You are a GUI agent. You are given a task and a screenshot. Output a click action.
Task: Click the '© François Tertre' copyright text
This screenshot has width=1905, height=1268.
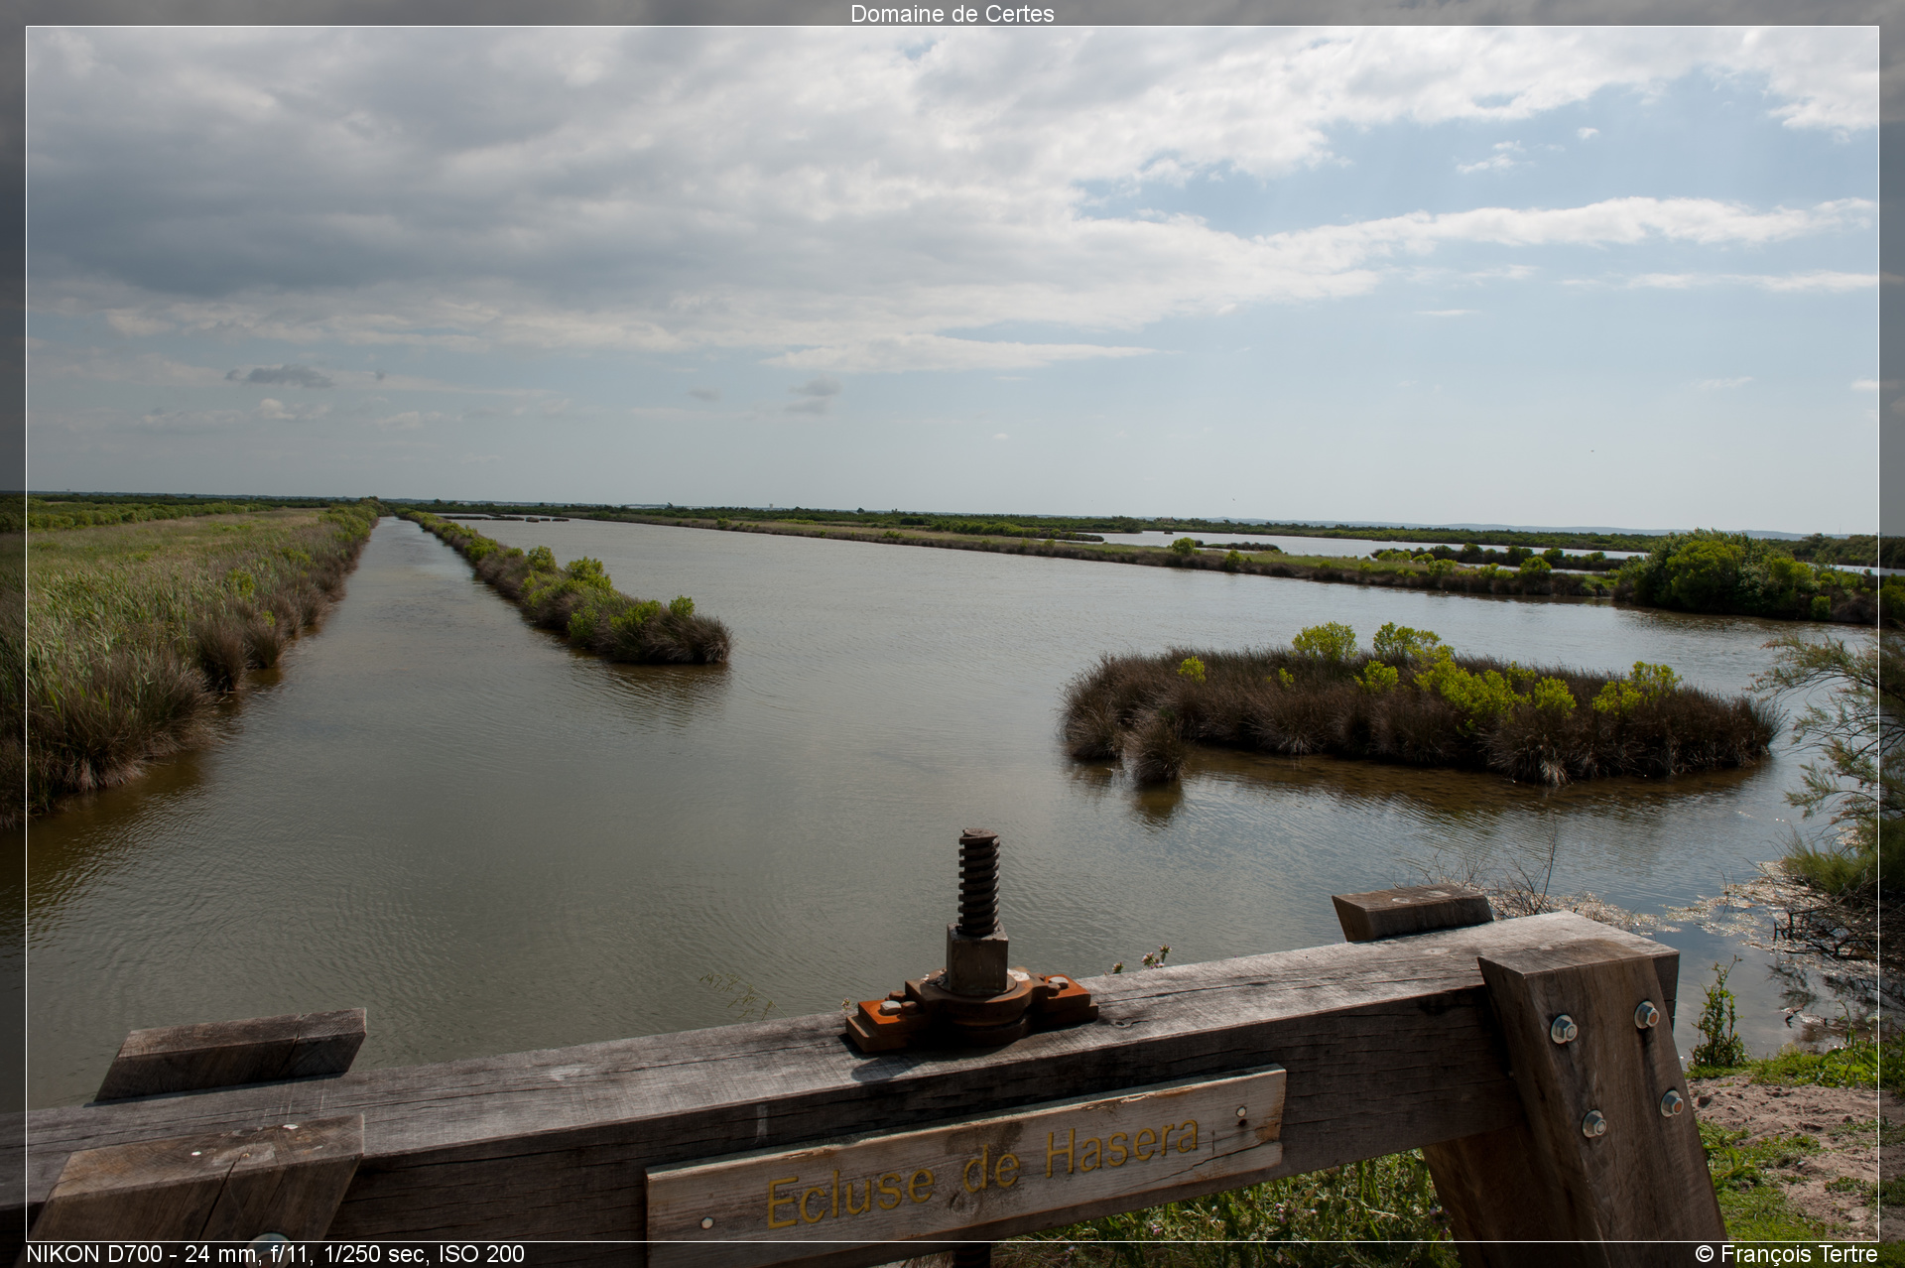(x=1786, y=1254)
